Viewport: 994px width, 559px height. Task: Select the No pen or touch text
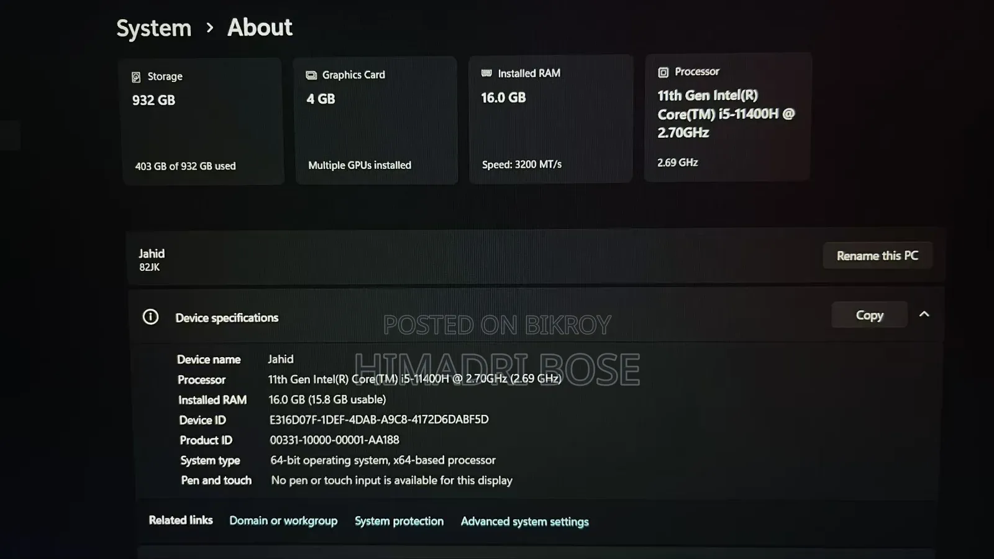[x=391, y=480]
